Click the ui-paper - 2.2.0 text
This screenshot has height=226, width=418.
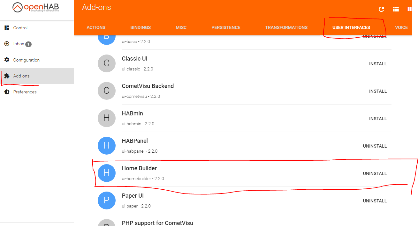point(136,206)
